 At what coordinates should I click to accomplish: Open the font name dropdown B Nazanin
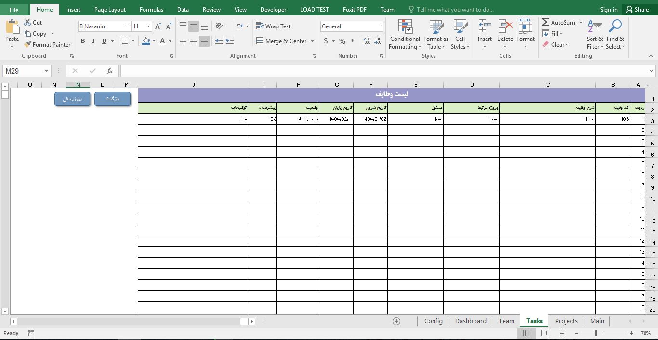pyautogui.click(x=128, y=26)
